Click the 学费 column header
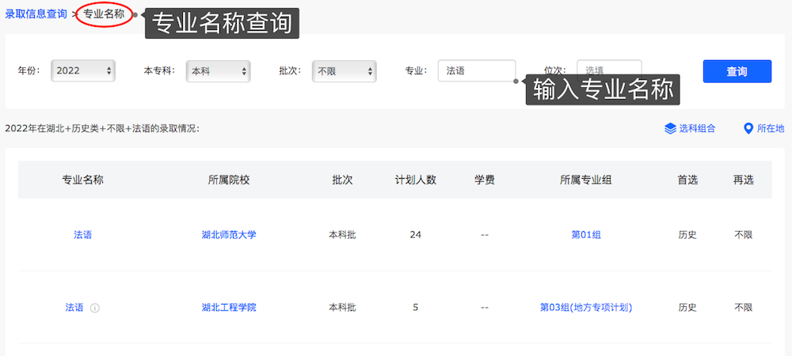Screen dimensions: 792x356 485,180
